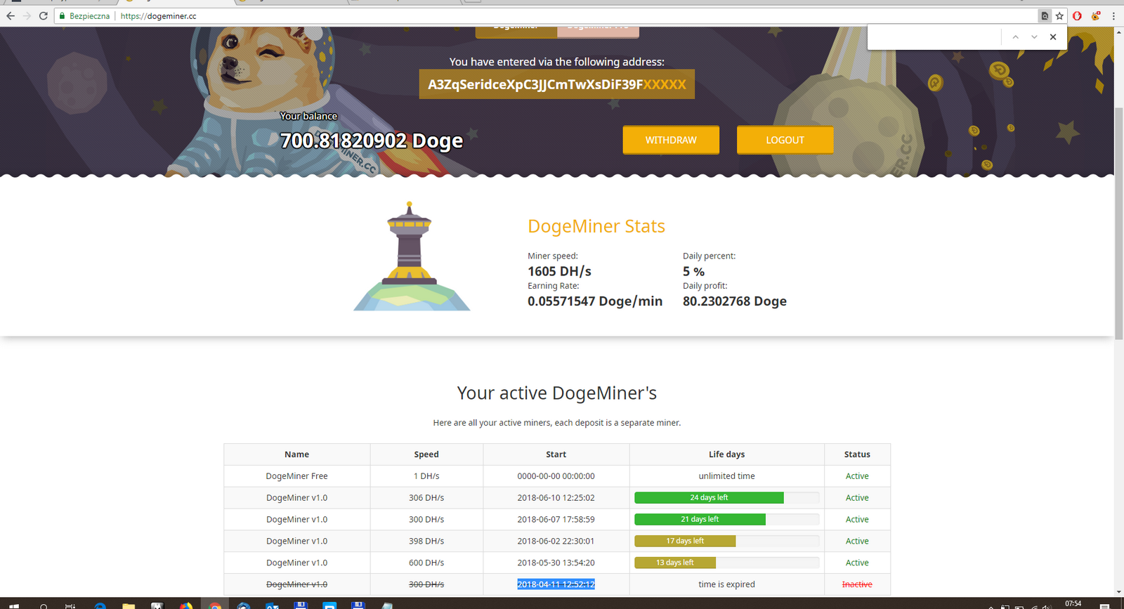
Task: Click the daily percent value 5 %
Action: click(693, 271)
